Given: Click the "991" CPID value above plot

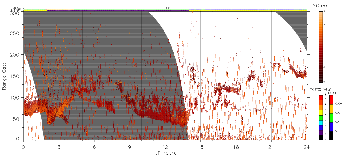Looking at the screenshot, I should [168, 8].
